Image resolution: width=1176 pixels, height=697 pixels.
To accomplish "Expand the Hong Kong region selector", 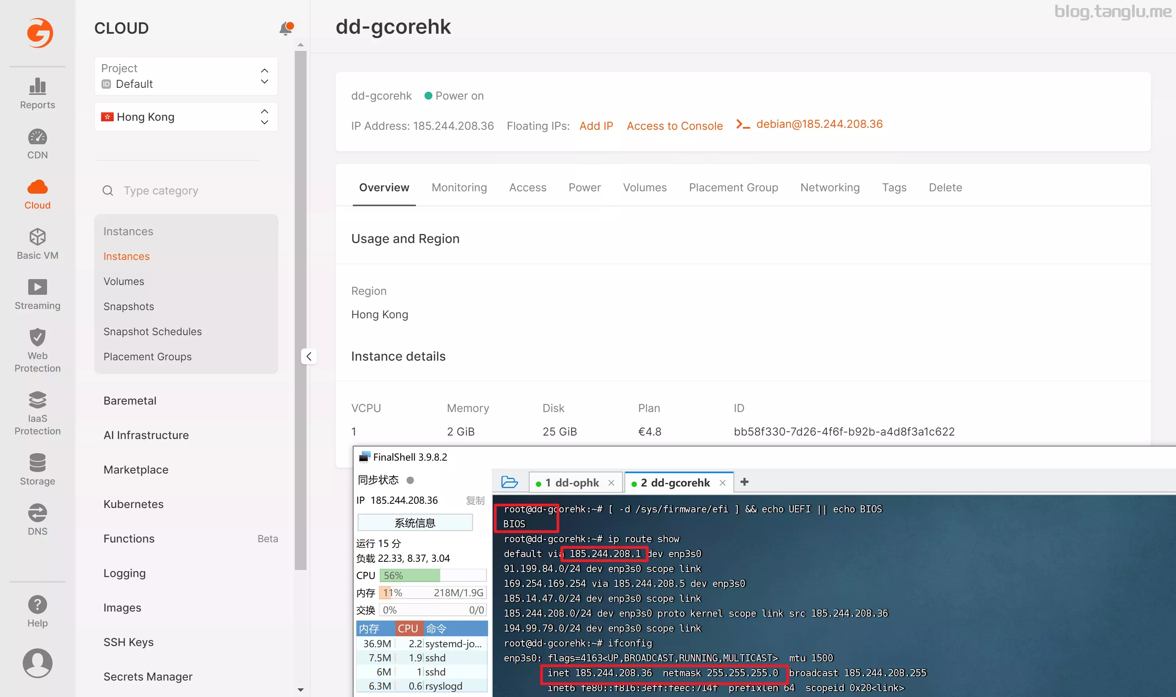I will point(185,117).
